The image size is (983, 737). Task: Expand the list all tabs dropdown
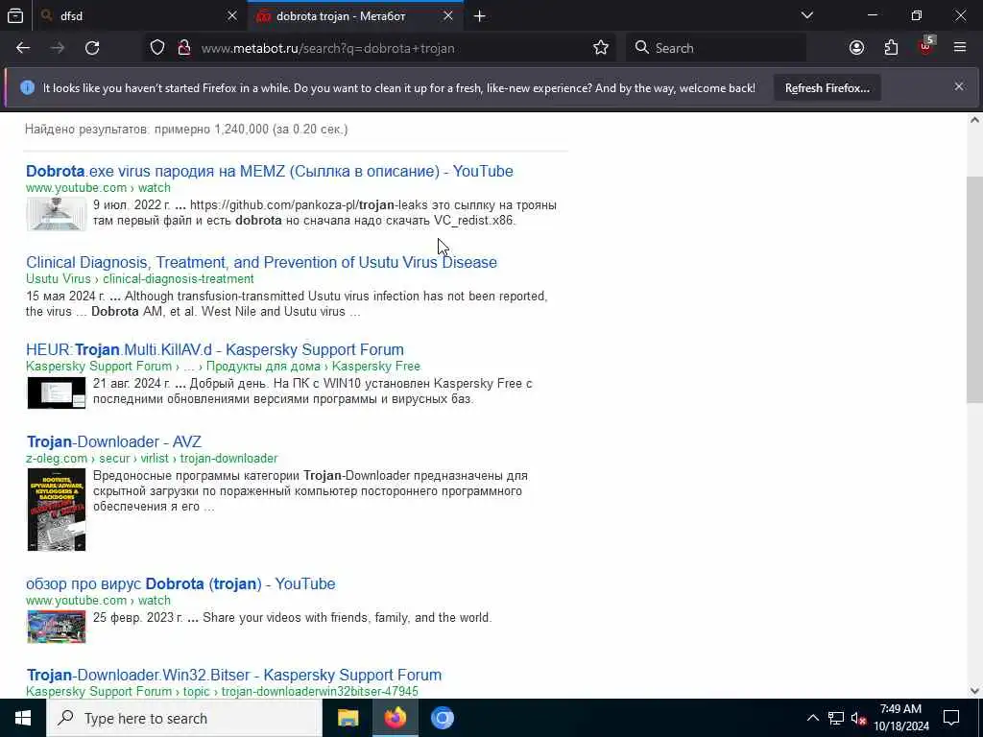click(807, 15)
